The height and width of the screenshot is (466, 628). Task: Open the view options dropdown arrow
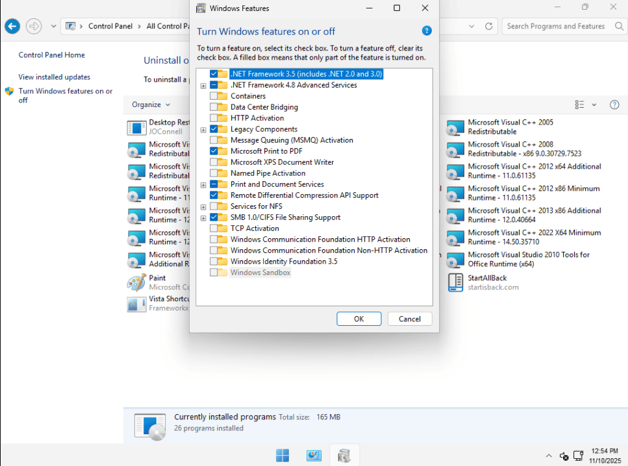click(x=594, y=104)
